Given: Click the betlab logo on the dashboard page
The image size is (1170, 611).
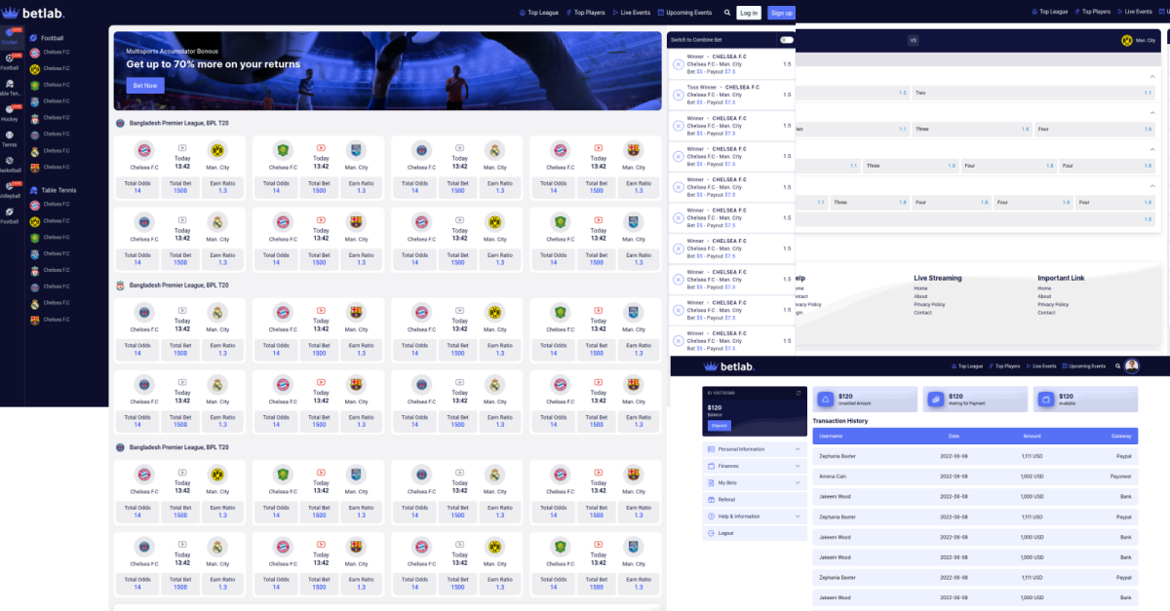Looking at the screenshot, I should pos(728,366).
